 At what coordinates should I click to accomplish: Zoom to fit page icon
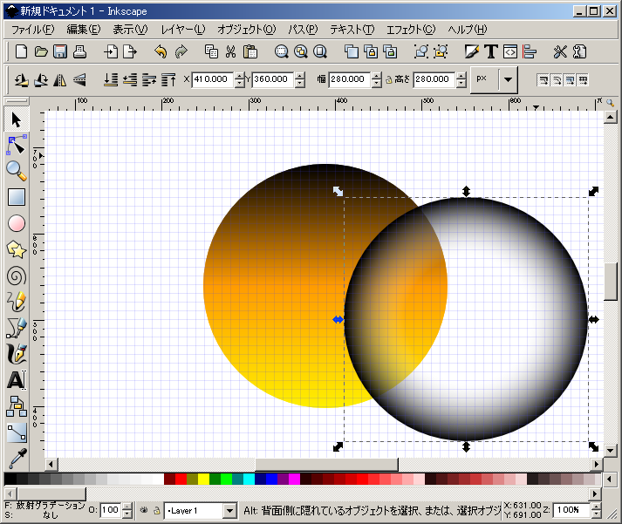click(x=320, y=52)
